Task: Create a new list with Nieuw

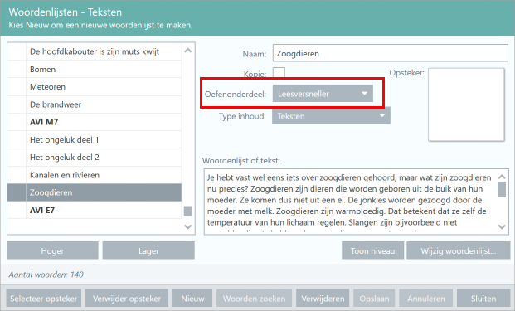Action: point(192,299)
